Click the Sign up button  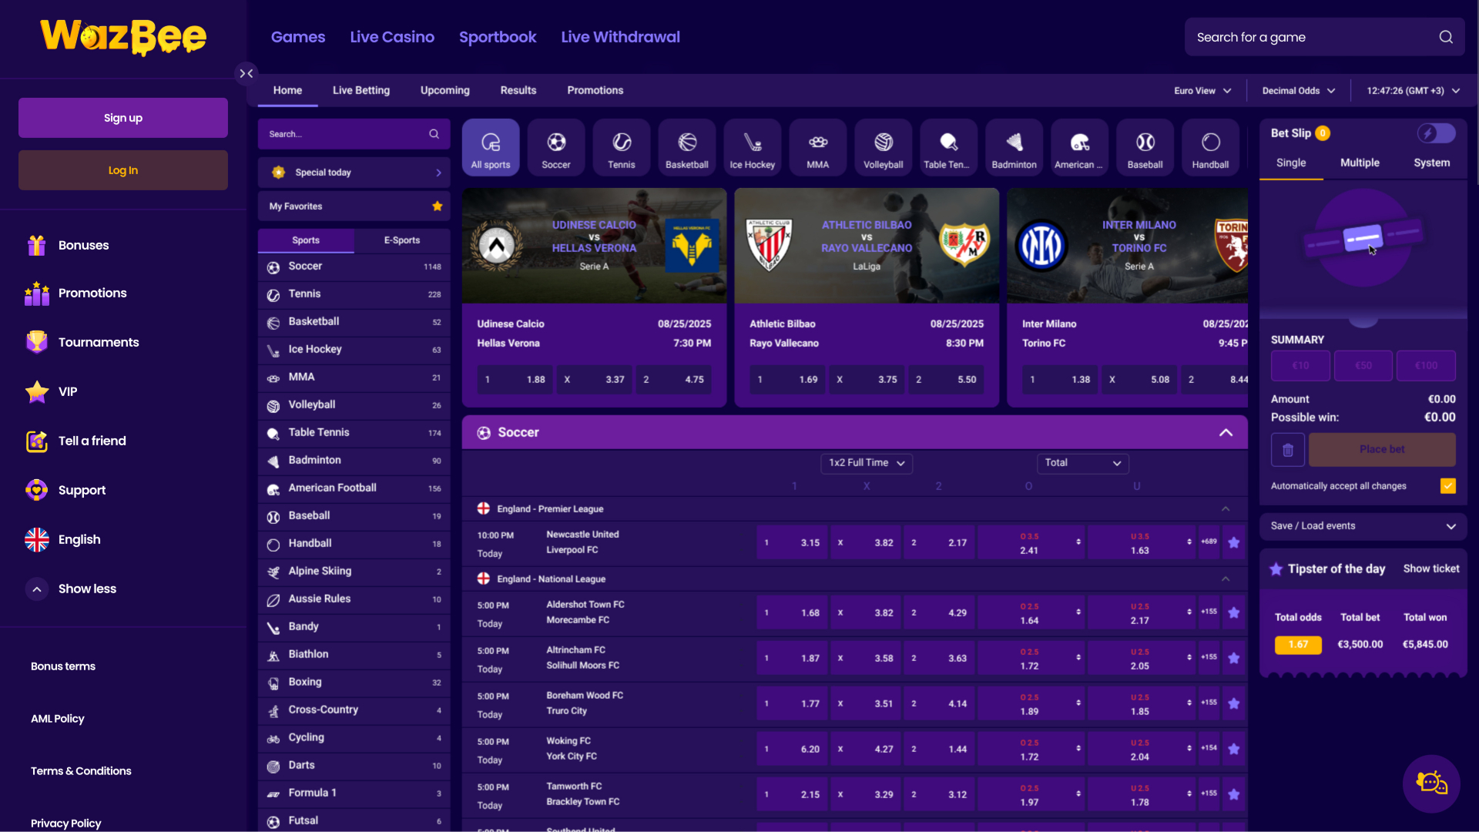click(122, 118)
